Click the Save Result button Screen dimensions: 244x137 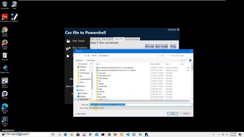pos(161,46)
